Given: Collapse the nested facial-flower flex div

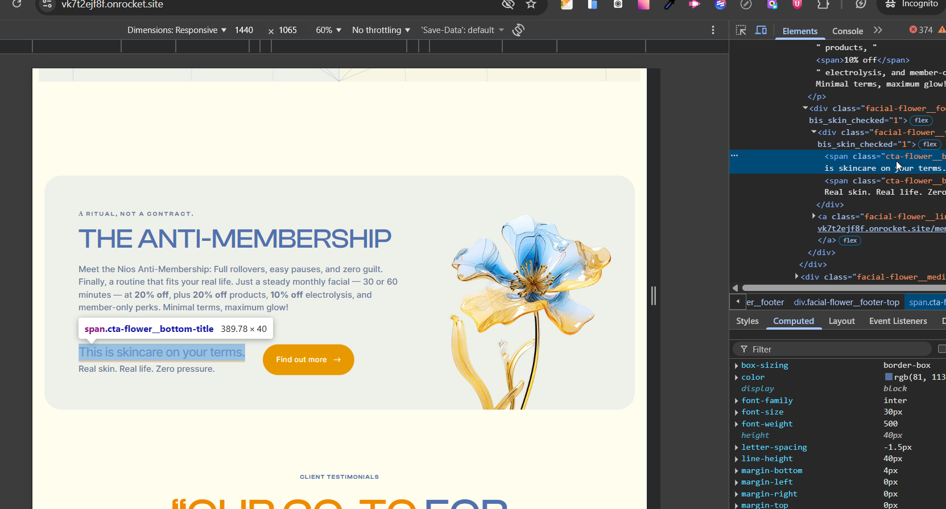Looking at the screenshot, I should [x=814, y=132].
